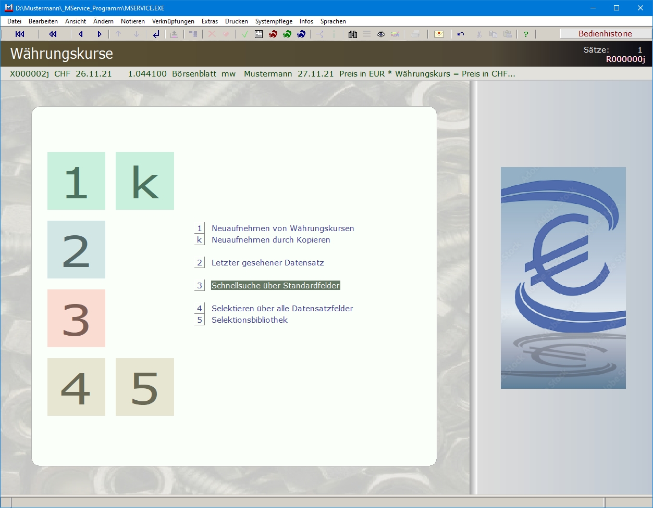Open the Ändern menu
The height and width of the screenshot is (508, 653).
[103, 21]
